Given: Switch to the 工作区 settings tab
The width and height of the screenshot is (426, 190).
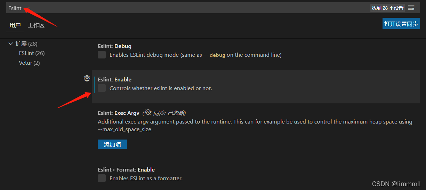Looking at the screenshot, I should 36,25.
